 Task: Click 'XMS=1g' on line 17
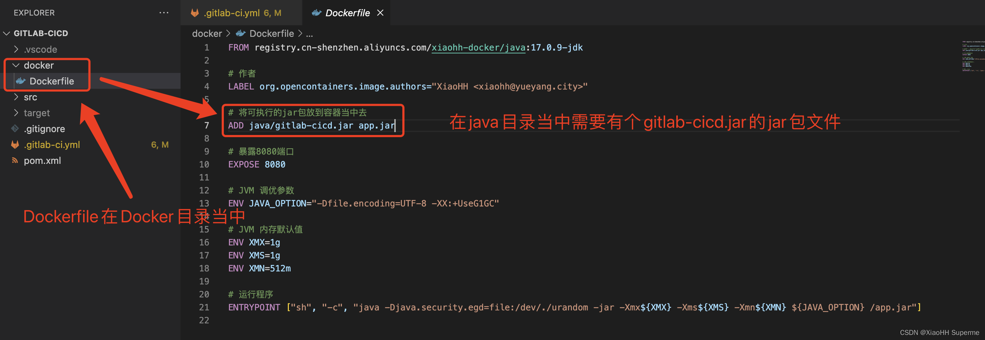click(x=264, y=255)
